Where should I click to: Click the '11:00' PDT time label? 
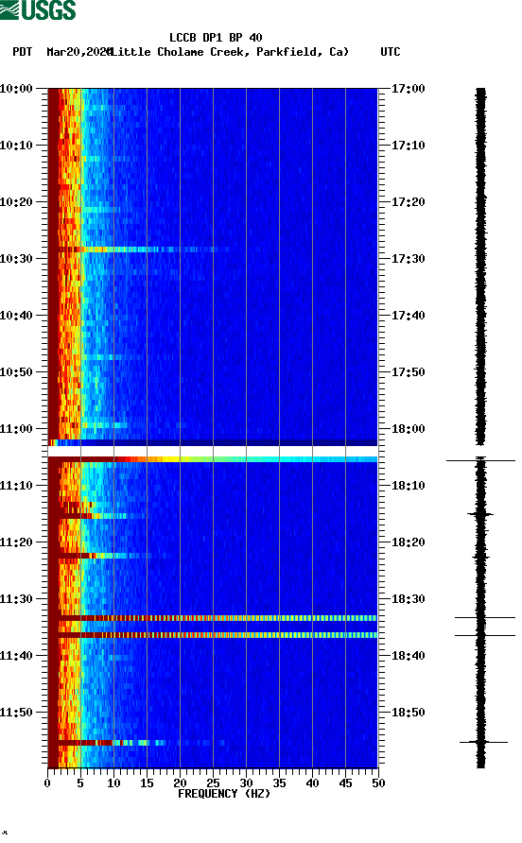tap(16, 429)
